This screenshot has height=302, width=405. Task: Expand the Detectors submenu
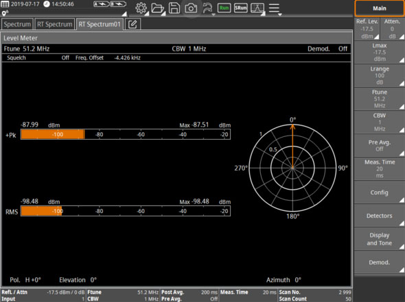[x=379, y=216]
